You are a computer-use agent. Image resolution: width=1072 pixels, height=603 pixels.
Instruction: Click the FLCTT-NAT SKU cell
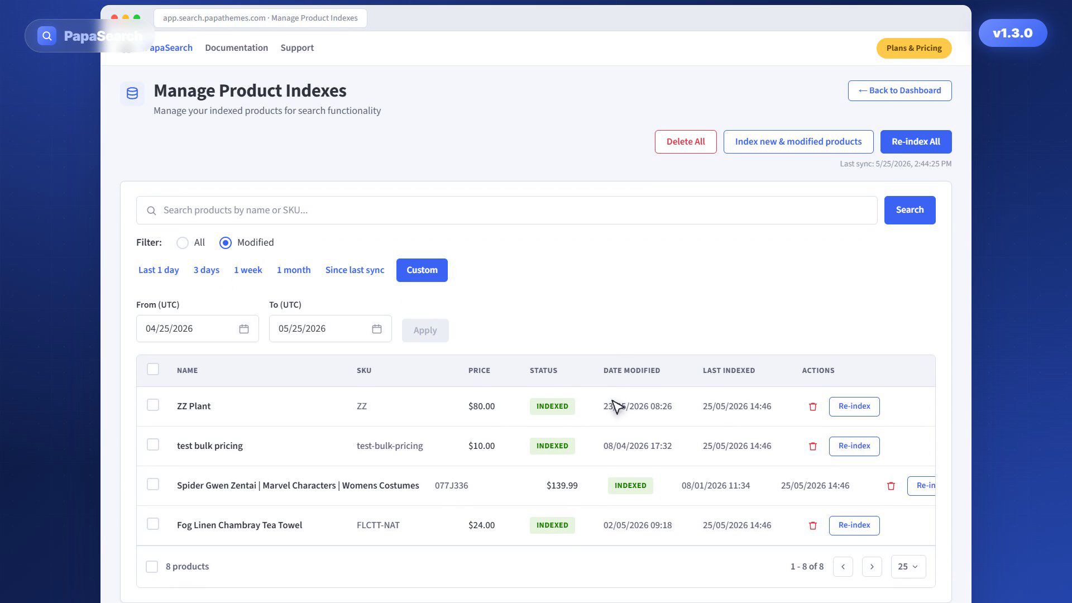[378, 525]
